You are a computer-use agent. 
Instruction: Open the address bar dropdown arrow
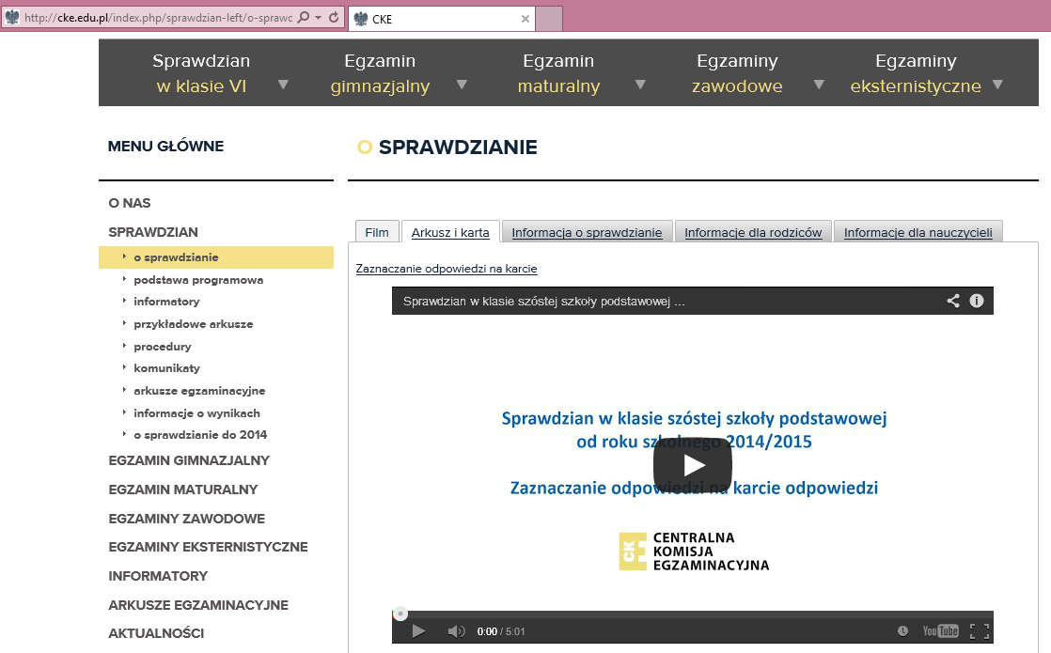[x=319, y=18]
